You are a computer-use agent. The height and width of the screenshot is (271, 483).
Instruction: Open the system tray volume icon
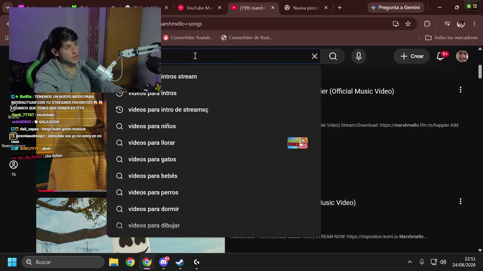(443, 262)
